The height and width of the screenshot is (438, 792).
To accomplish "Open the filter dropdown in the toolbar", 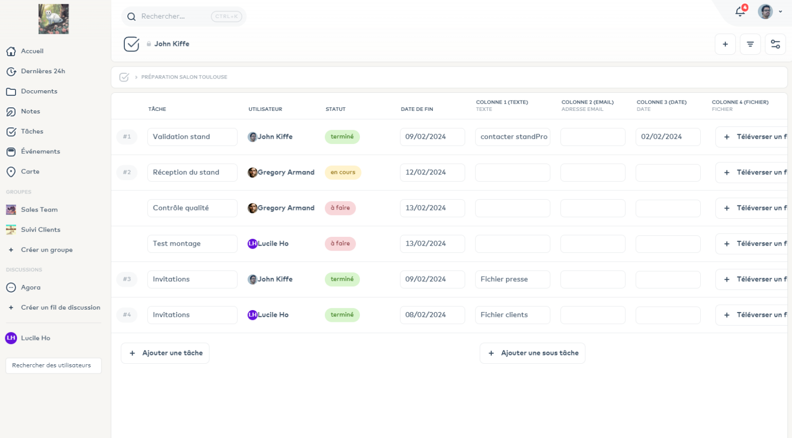I will click(750, 44).
